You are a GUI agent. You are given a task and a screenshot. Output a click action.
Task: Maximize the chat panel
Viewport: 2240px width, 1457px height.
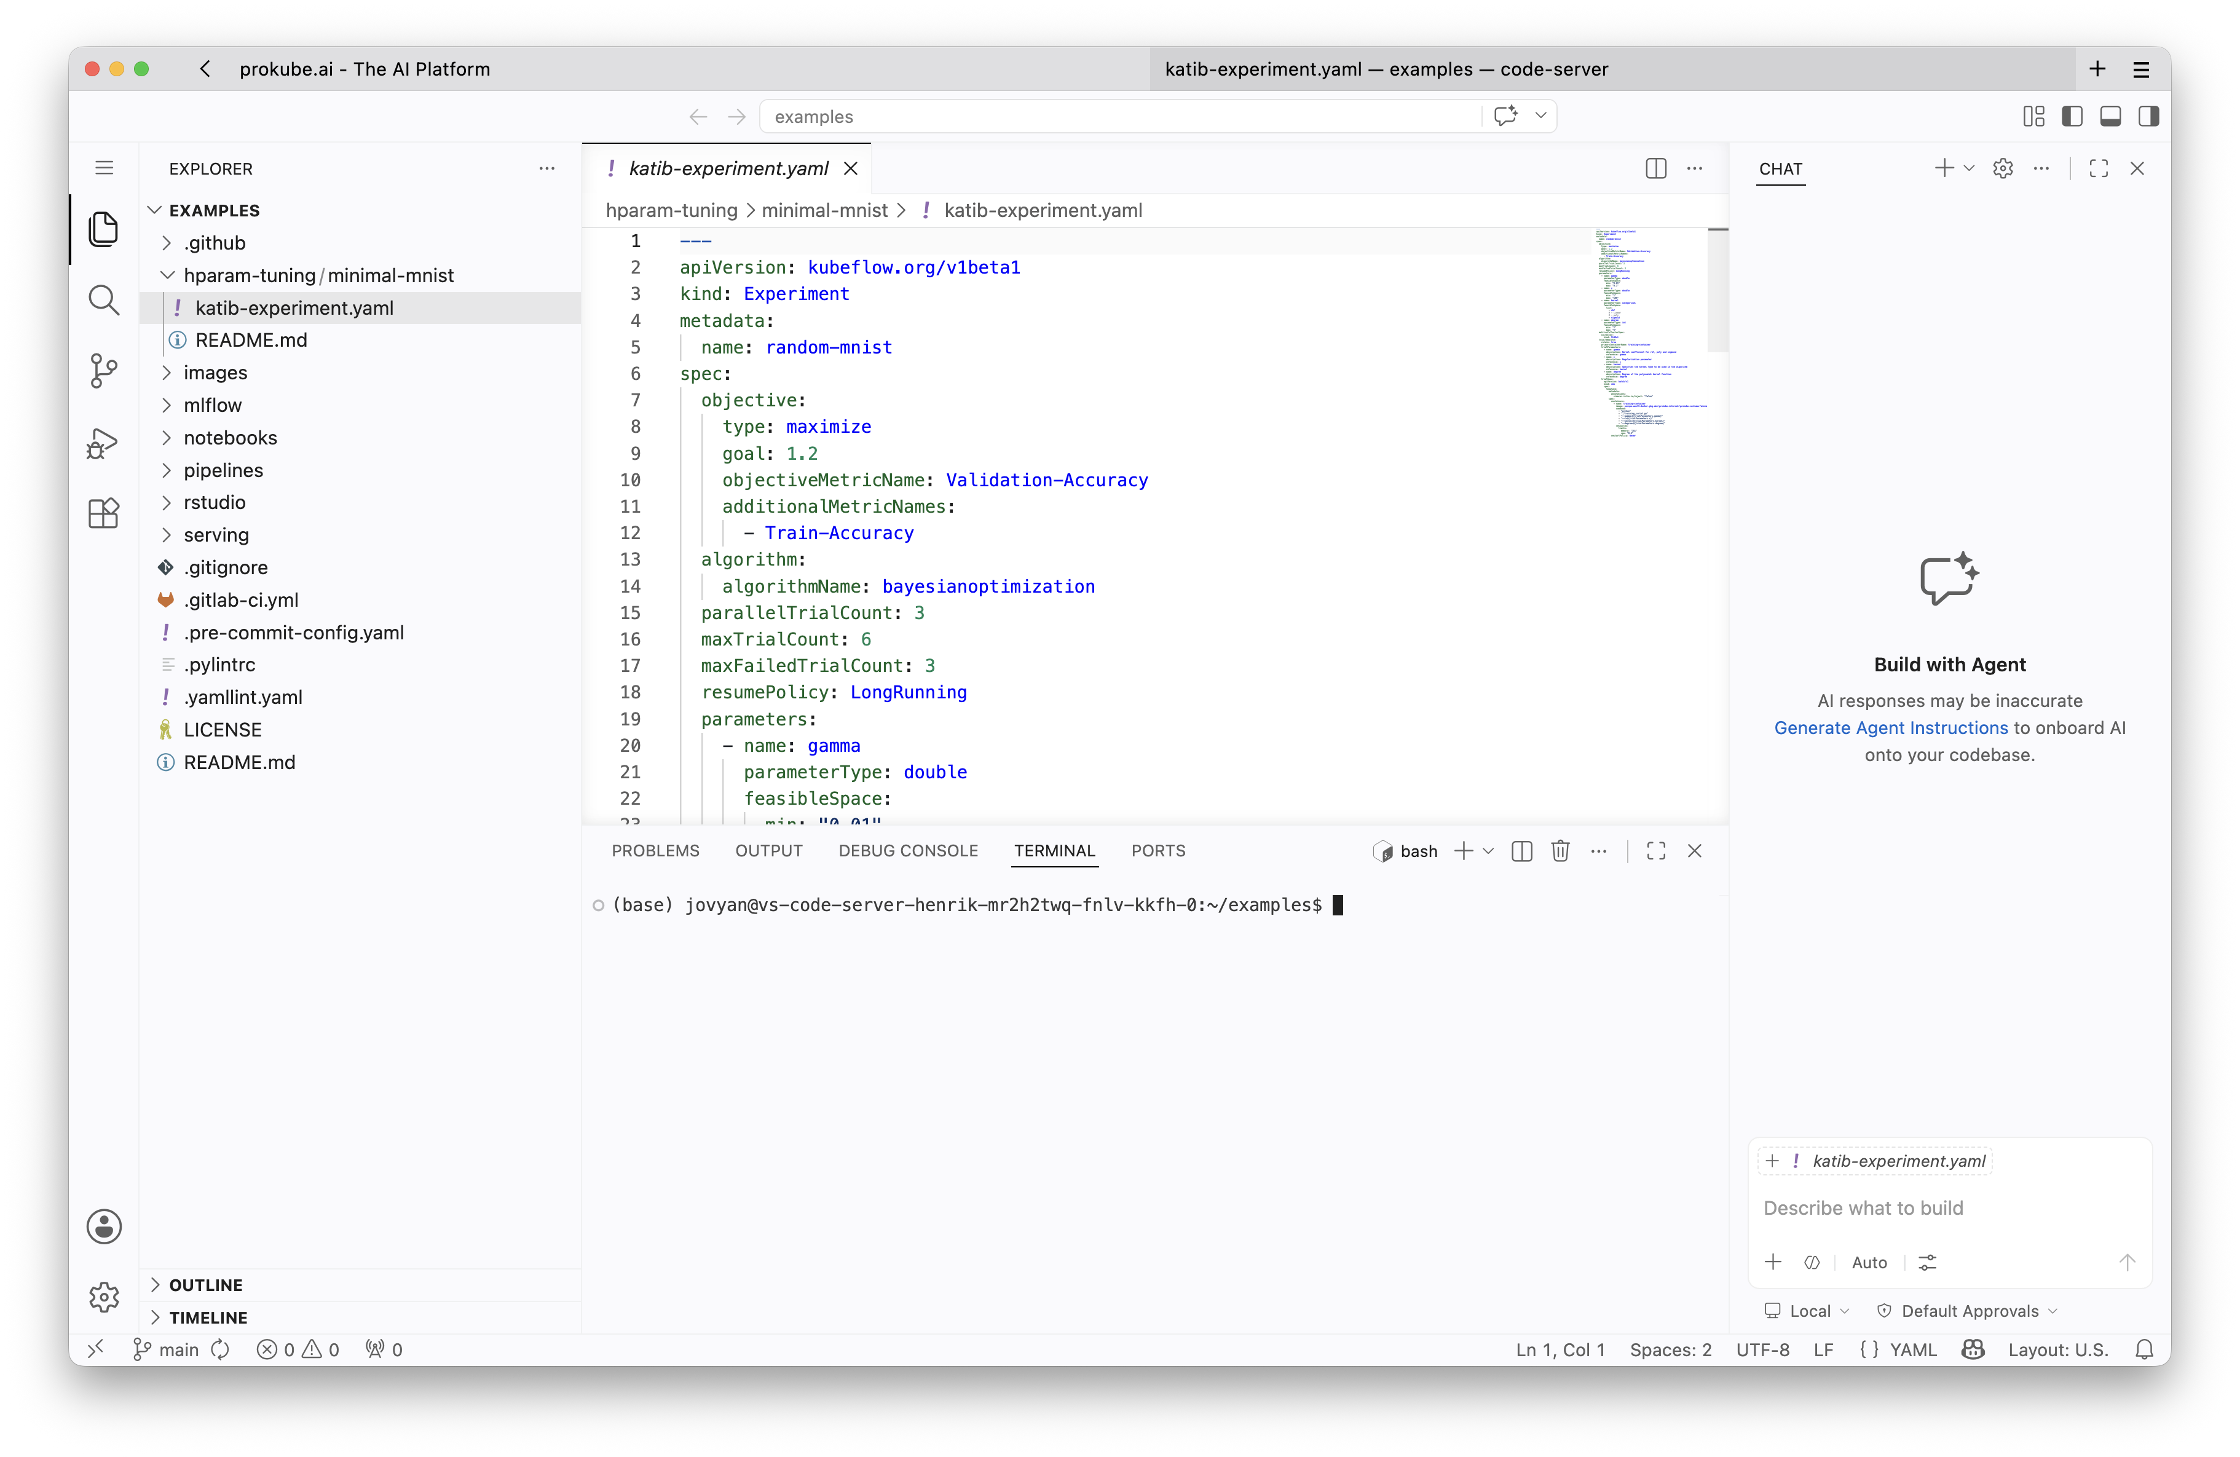coord(2099,168)
